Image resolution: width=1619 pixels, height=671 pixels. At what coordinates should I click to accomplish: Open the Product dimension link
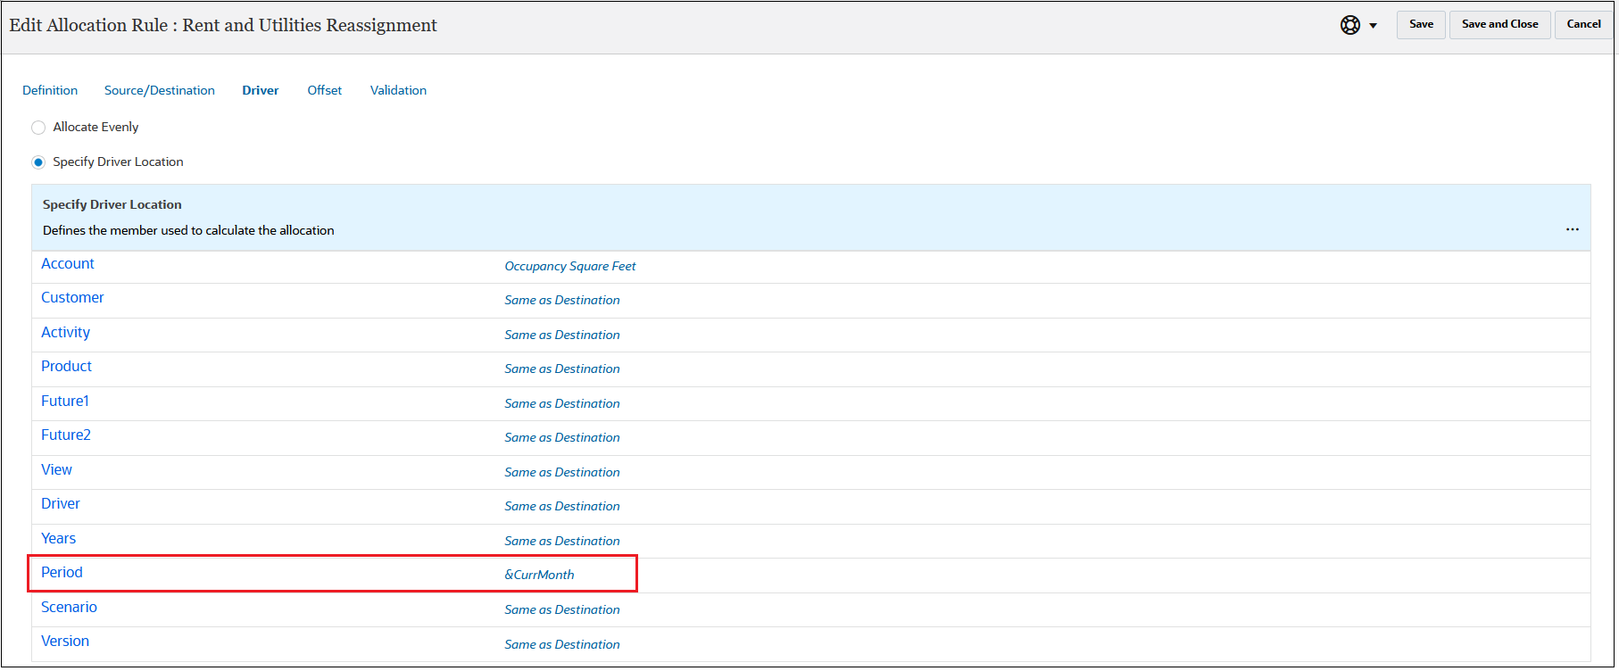66,367
